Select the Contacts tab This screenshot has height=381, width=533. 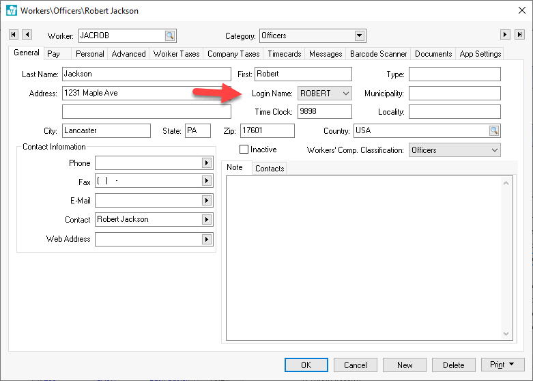pyautogui.click(x=270, y=169)
